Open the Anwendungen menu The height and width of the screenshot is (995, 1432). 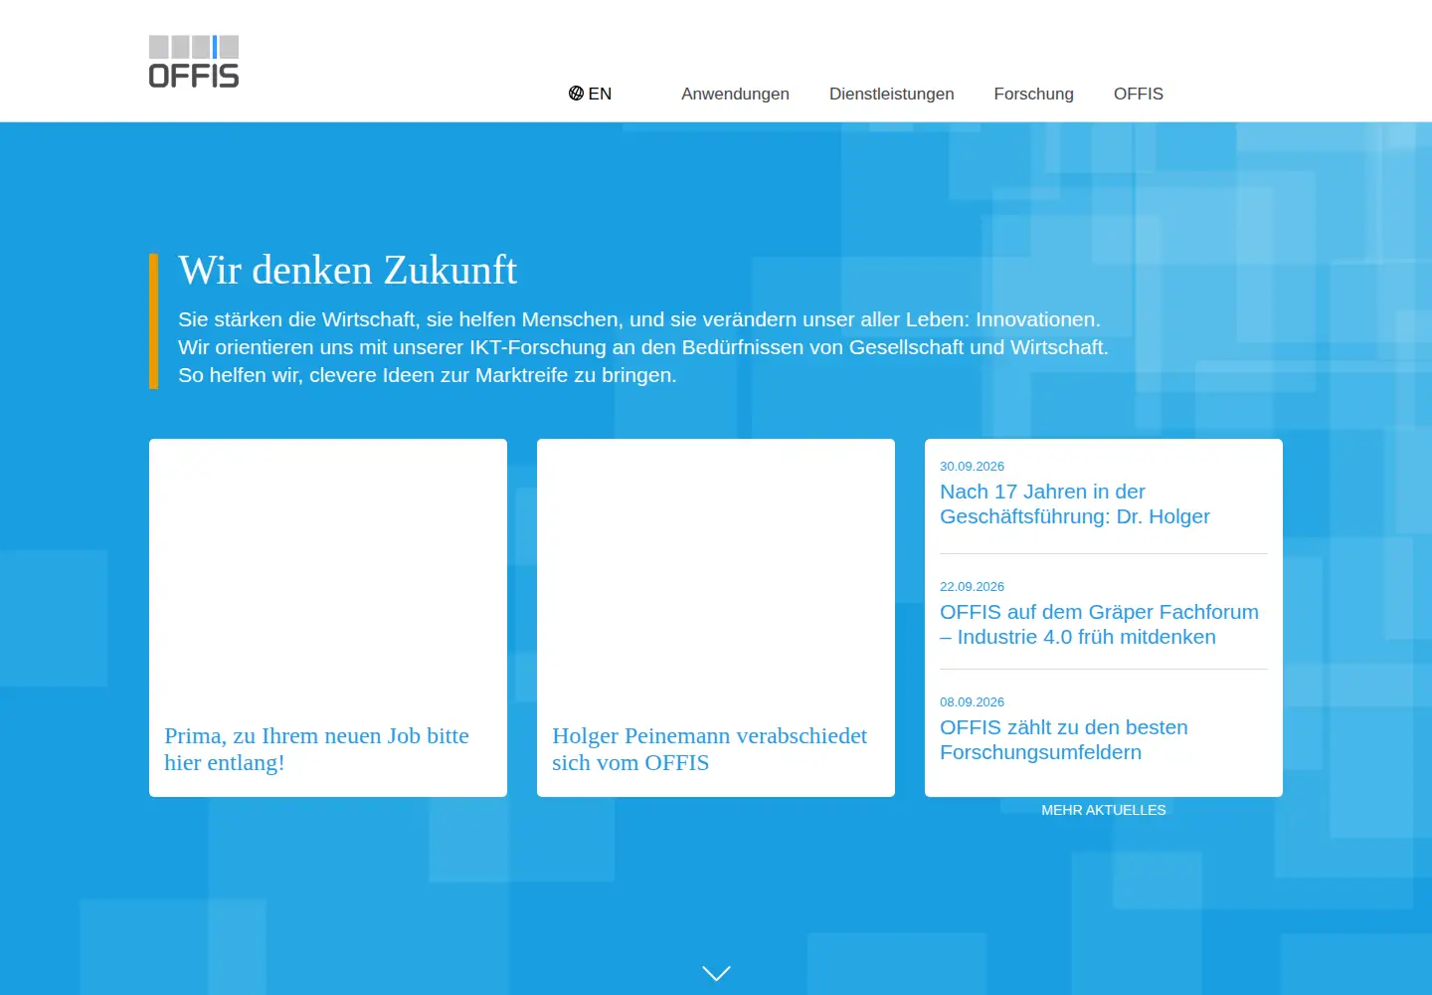point(735,94)
